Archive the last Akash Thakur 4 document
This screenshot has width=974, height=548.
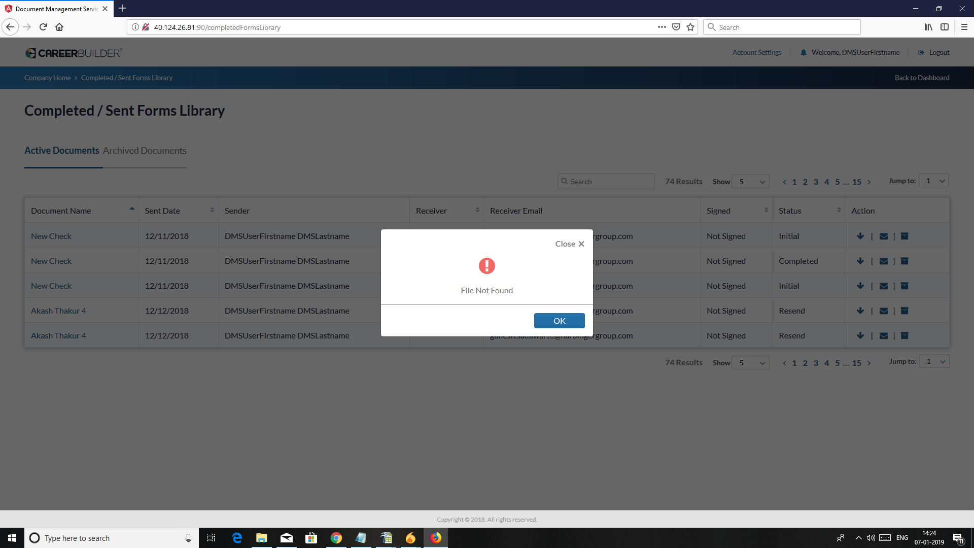(x=905, y=336)
